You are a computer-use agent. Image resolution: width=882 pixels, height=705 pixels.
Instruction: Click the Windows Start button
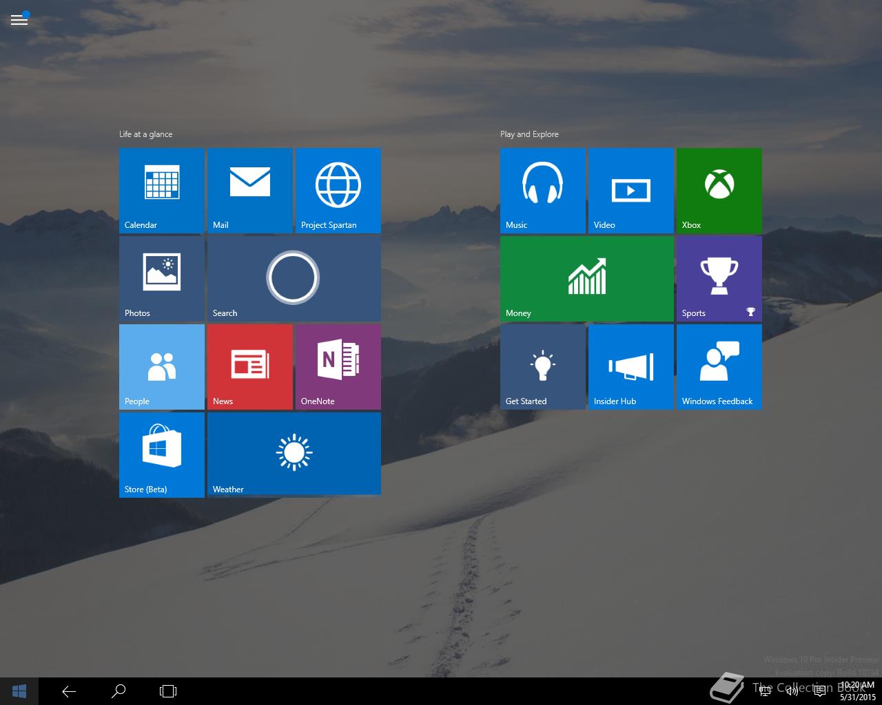pyautogui.click(x=19, y=691)
